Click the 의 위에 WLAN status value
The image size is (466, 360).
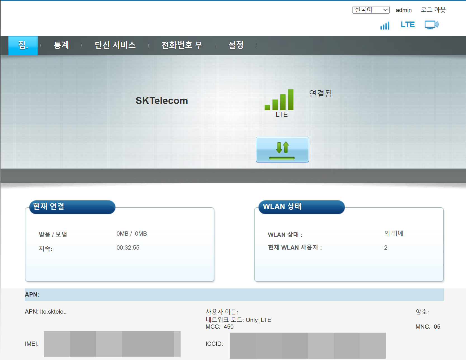click(x=394, y=233)
